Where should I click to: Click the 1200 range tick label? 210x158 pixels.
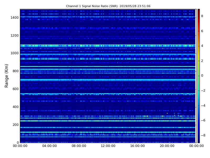[14, 36]
